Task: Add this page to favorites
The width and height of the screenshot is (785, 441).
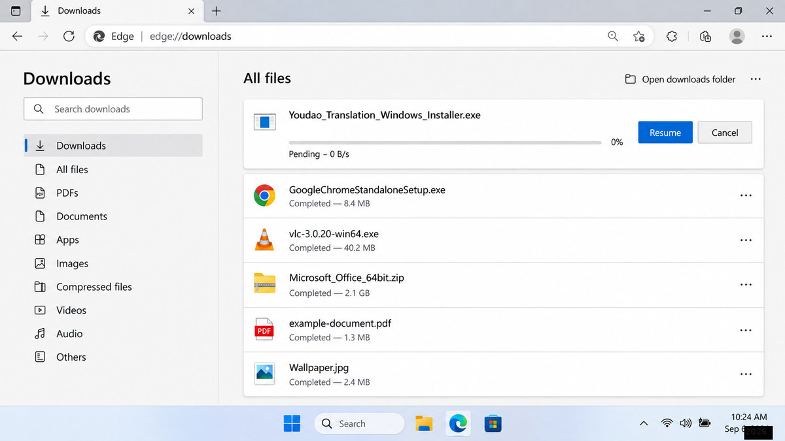Action: point(639,37)
